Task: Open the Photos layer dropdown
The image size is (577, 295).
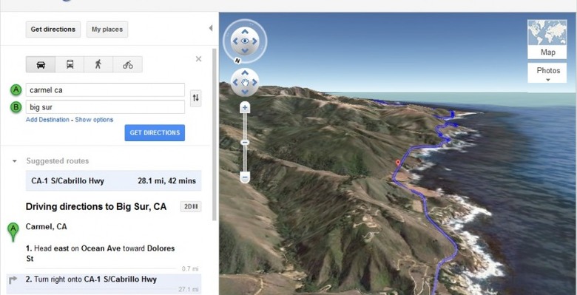Action: tap(547, 73)
